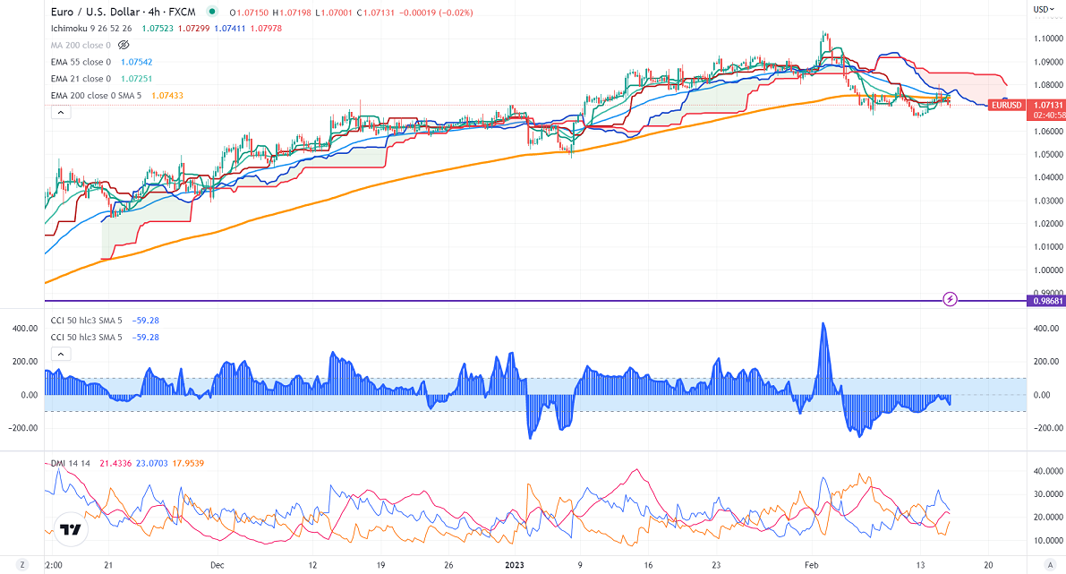Open timezone settings via the Z icon
The image size is (1066, 574).
point(23,566)
